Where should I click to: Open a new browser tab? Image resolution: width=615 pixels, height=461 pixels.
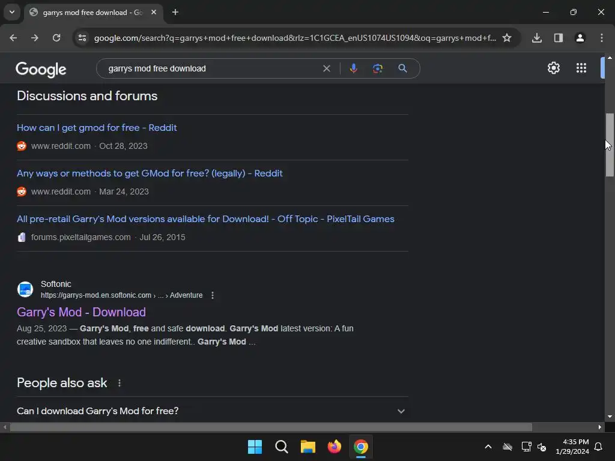pos(175,12)
